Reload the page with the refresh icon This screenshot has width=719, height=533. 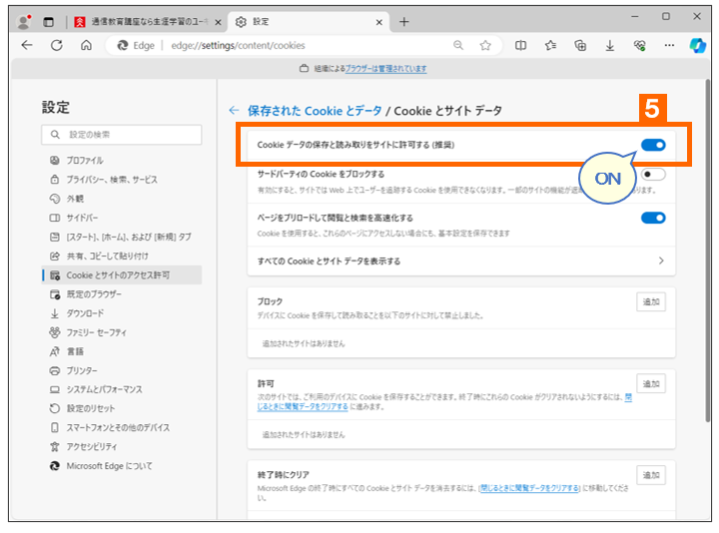click(x=57, y=45)
